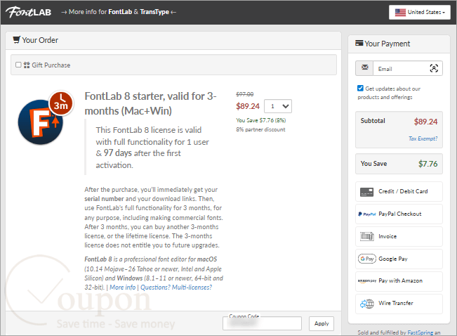Click the credit card icon in payment options
The width and height of the screenshot is (457, 336).
[366, 192]
